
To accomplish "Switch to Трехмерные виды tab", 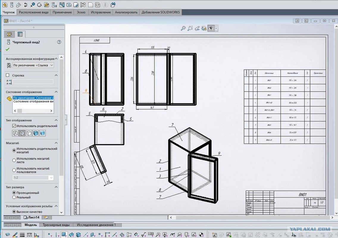I will tap(56, 225).
